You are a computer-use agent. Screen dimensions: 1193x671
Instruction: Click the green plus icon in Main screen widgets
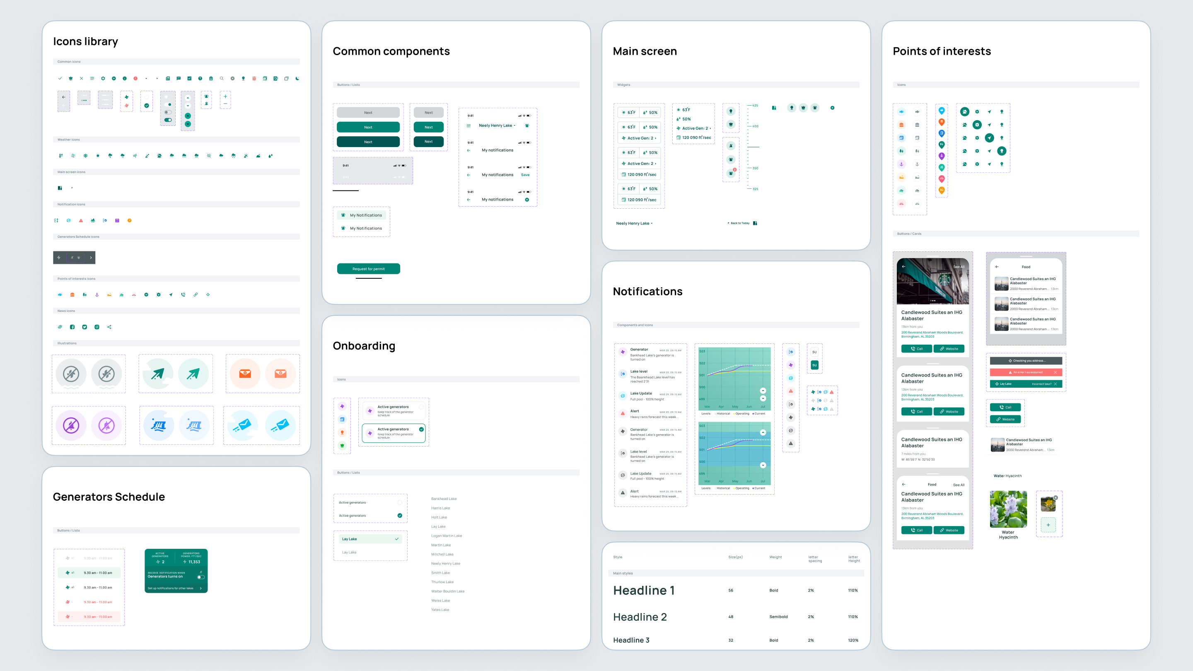tap(832, 108)
